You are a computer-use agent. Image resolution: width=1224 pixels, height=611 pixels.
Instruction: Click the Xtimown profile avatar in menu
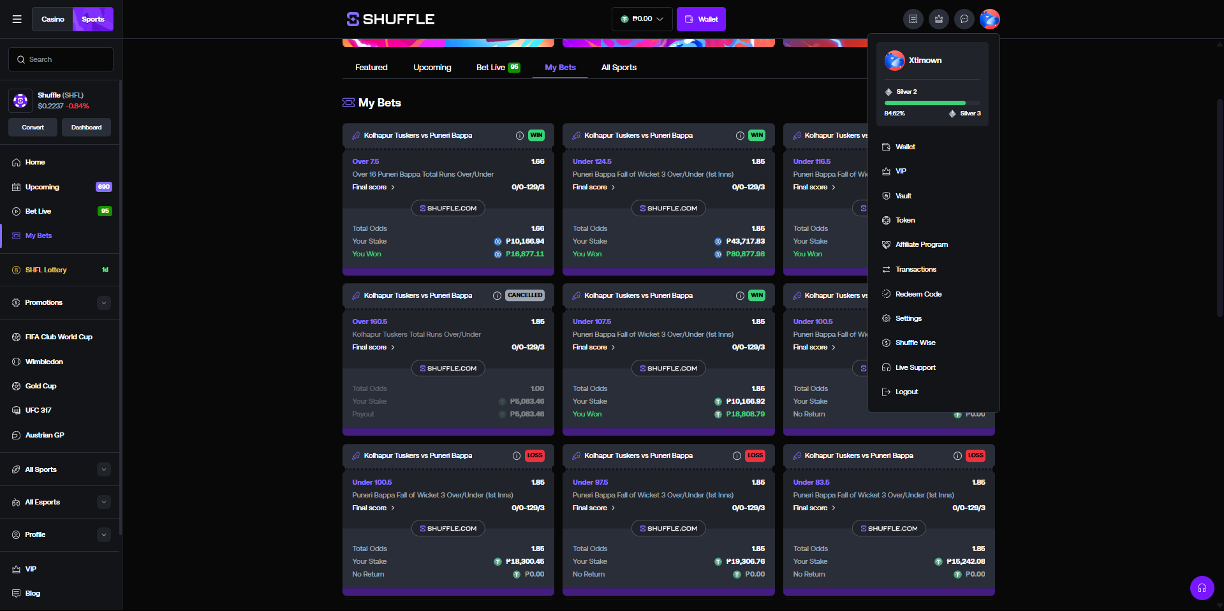coord(894,61)
